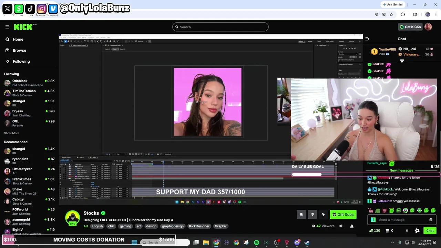Open OGL Fortnite channel in sidebar
441x248 pixels.
point(29,123)
